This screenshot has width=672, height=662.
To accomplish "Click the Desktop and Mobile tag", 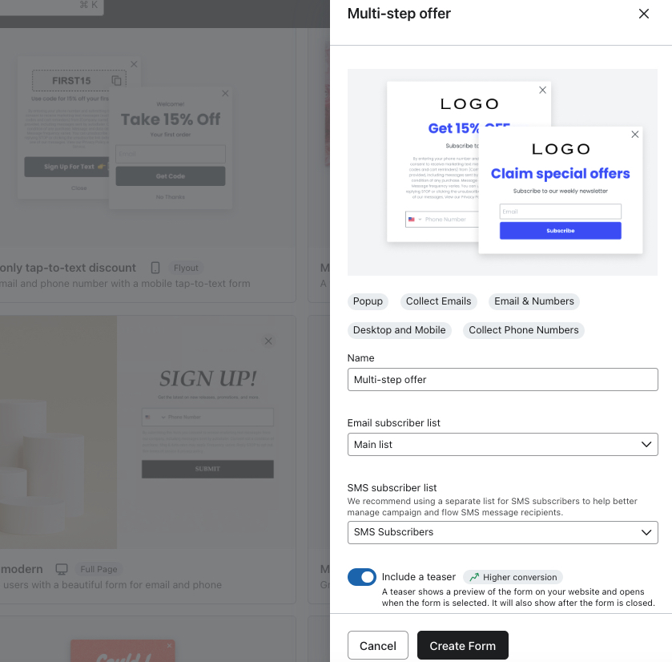I will (x=399, y=330).
